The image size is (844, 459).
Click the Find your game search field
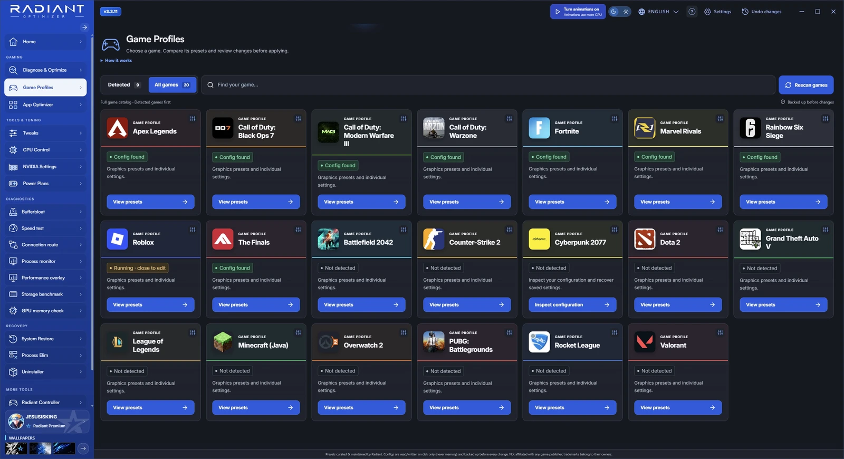click(488, 85)
